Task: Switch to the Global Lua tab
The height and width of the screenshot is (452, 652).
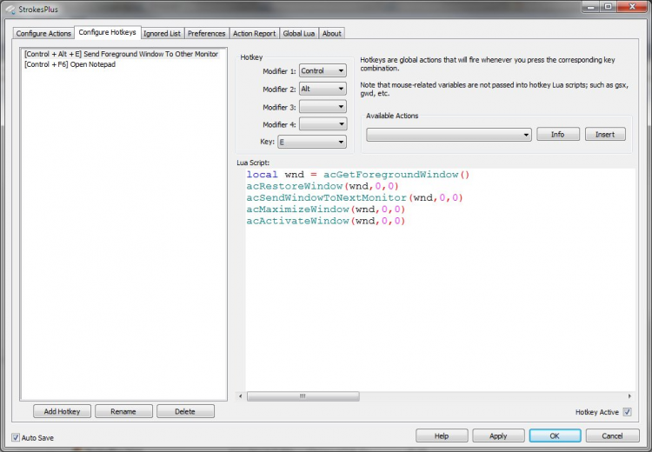Action: pos(298,33)
